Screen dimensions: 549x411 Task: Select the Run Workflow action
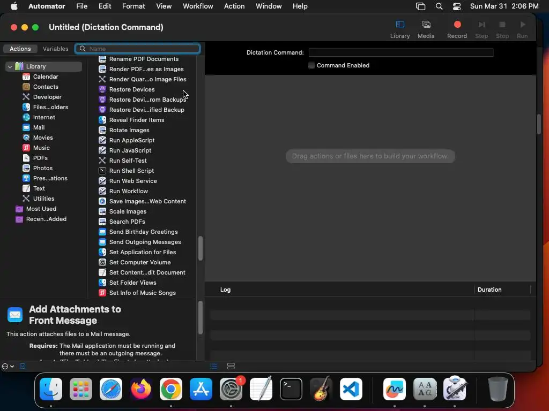pyautogui.click(x=129, y=191)
